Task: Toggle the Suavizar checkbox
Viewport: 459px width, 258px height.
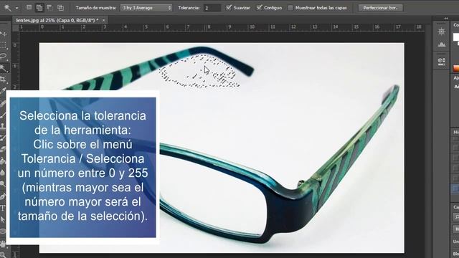Action: [229, 8]
